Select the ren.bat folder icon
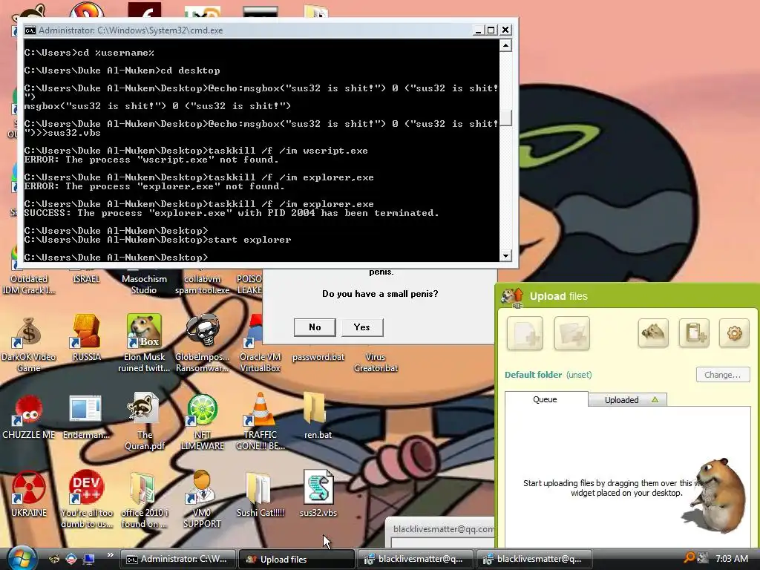Image resolution: width=760 pixels, height=570 pixels. coord(315,409)
